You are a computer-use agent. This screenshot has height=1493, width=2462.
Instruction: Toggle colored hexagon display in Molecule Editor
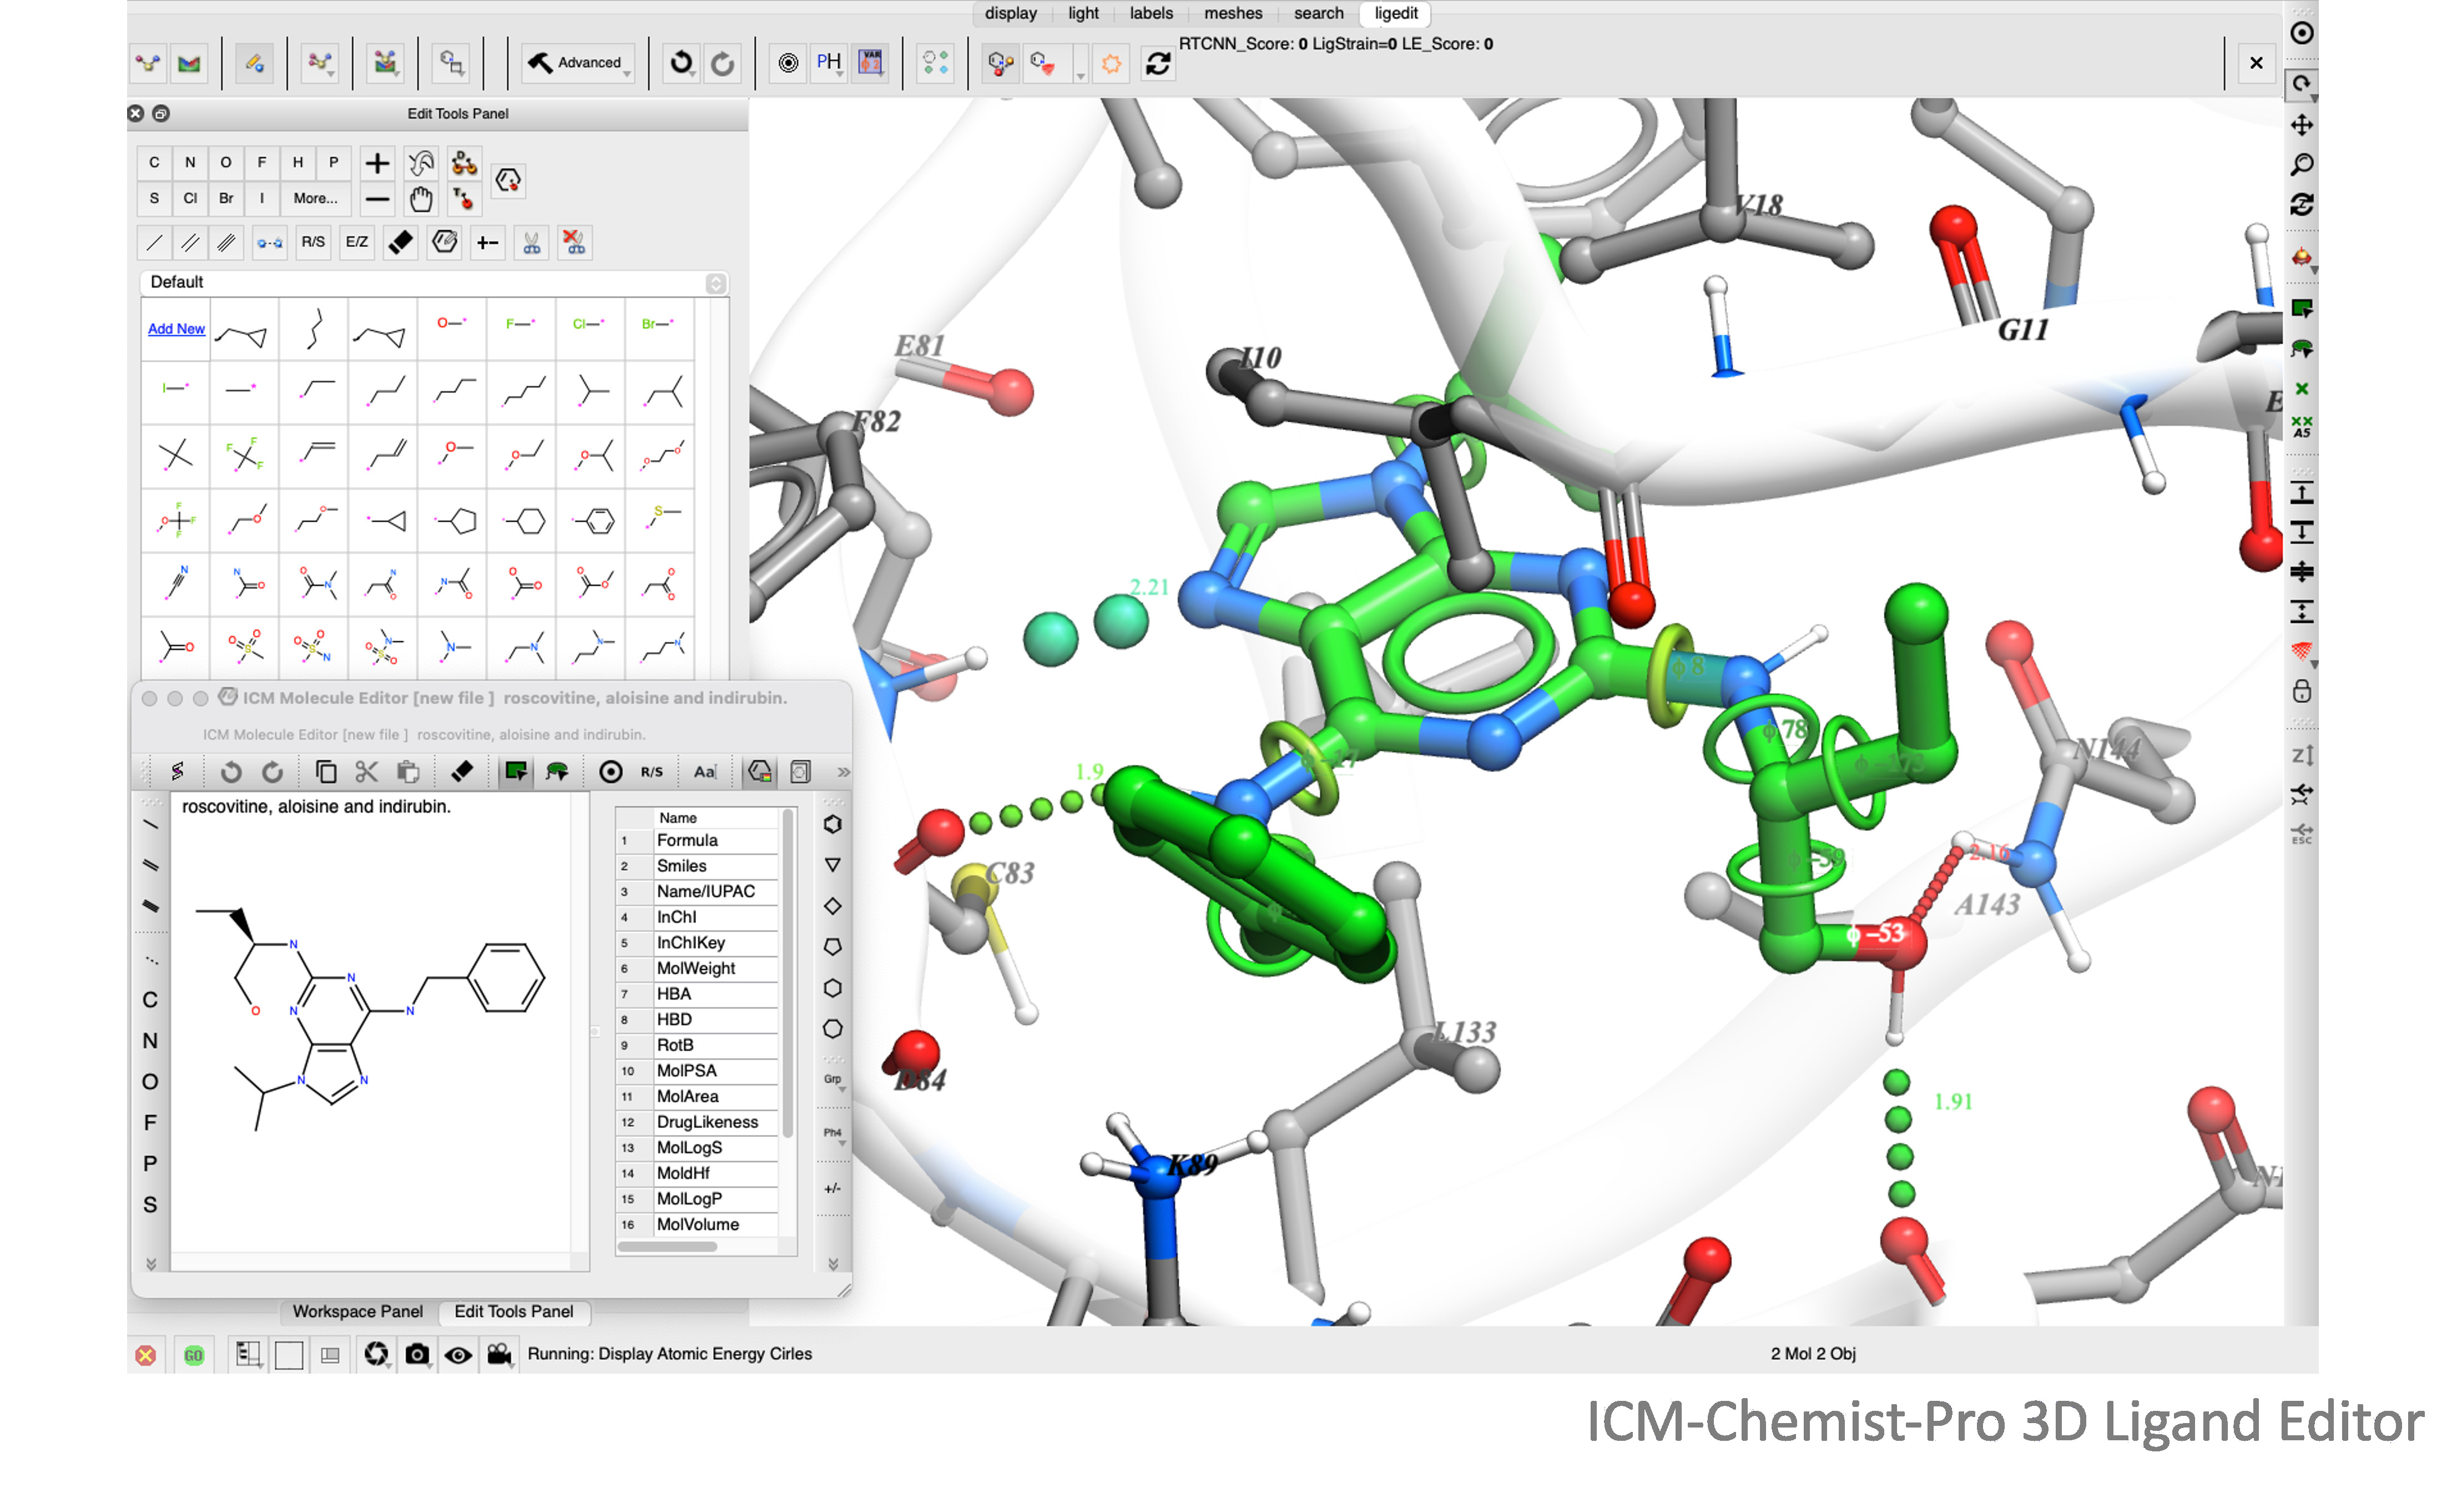point(759,771)
